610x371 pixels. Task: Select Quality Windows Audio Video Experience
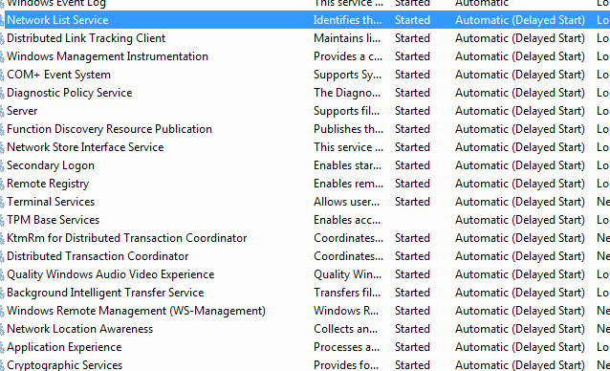111,274
